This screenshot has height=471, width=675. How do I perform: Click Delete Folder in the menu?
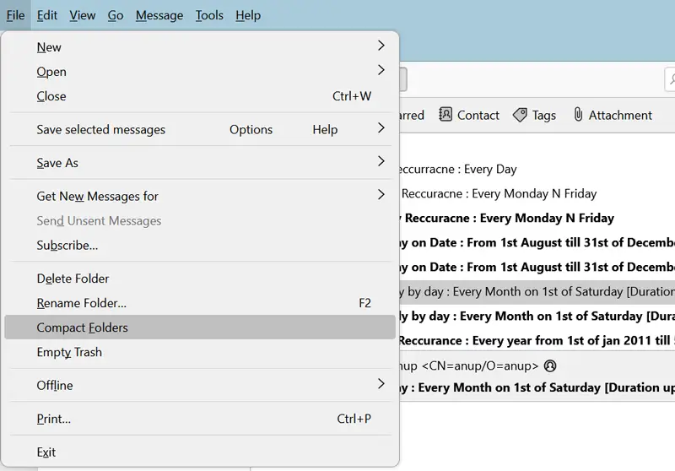point(73,279)
